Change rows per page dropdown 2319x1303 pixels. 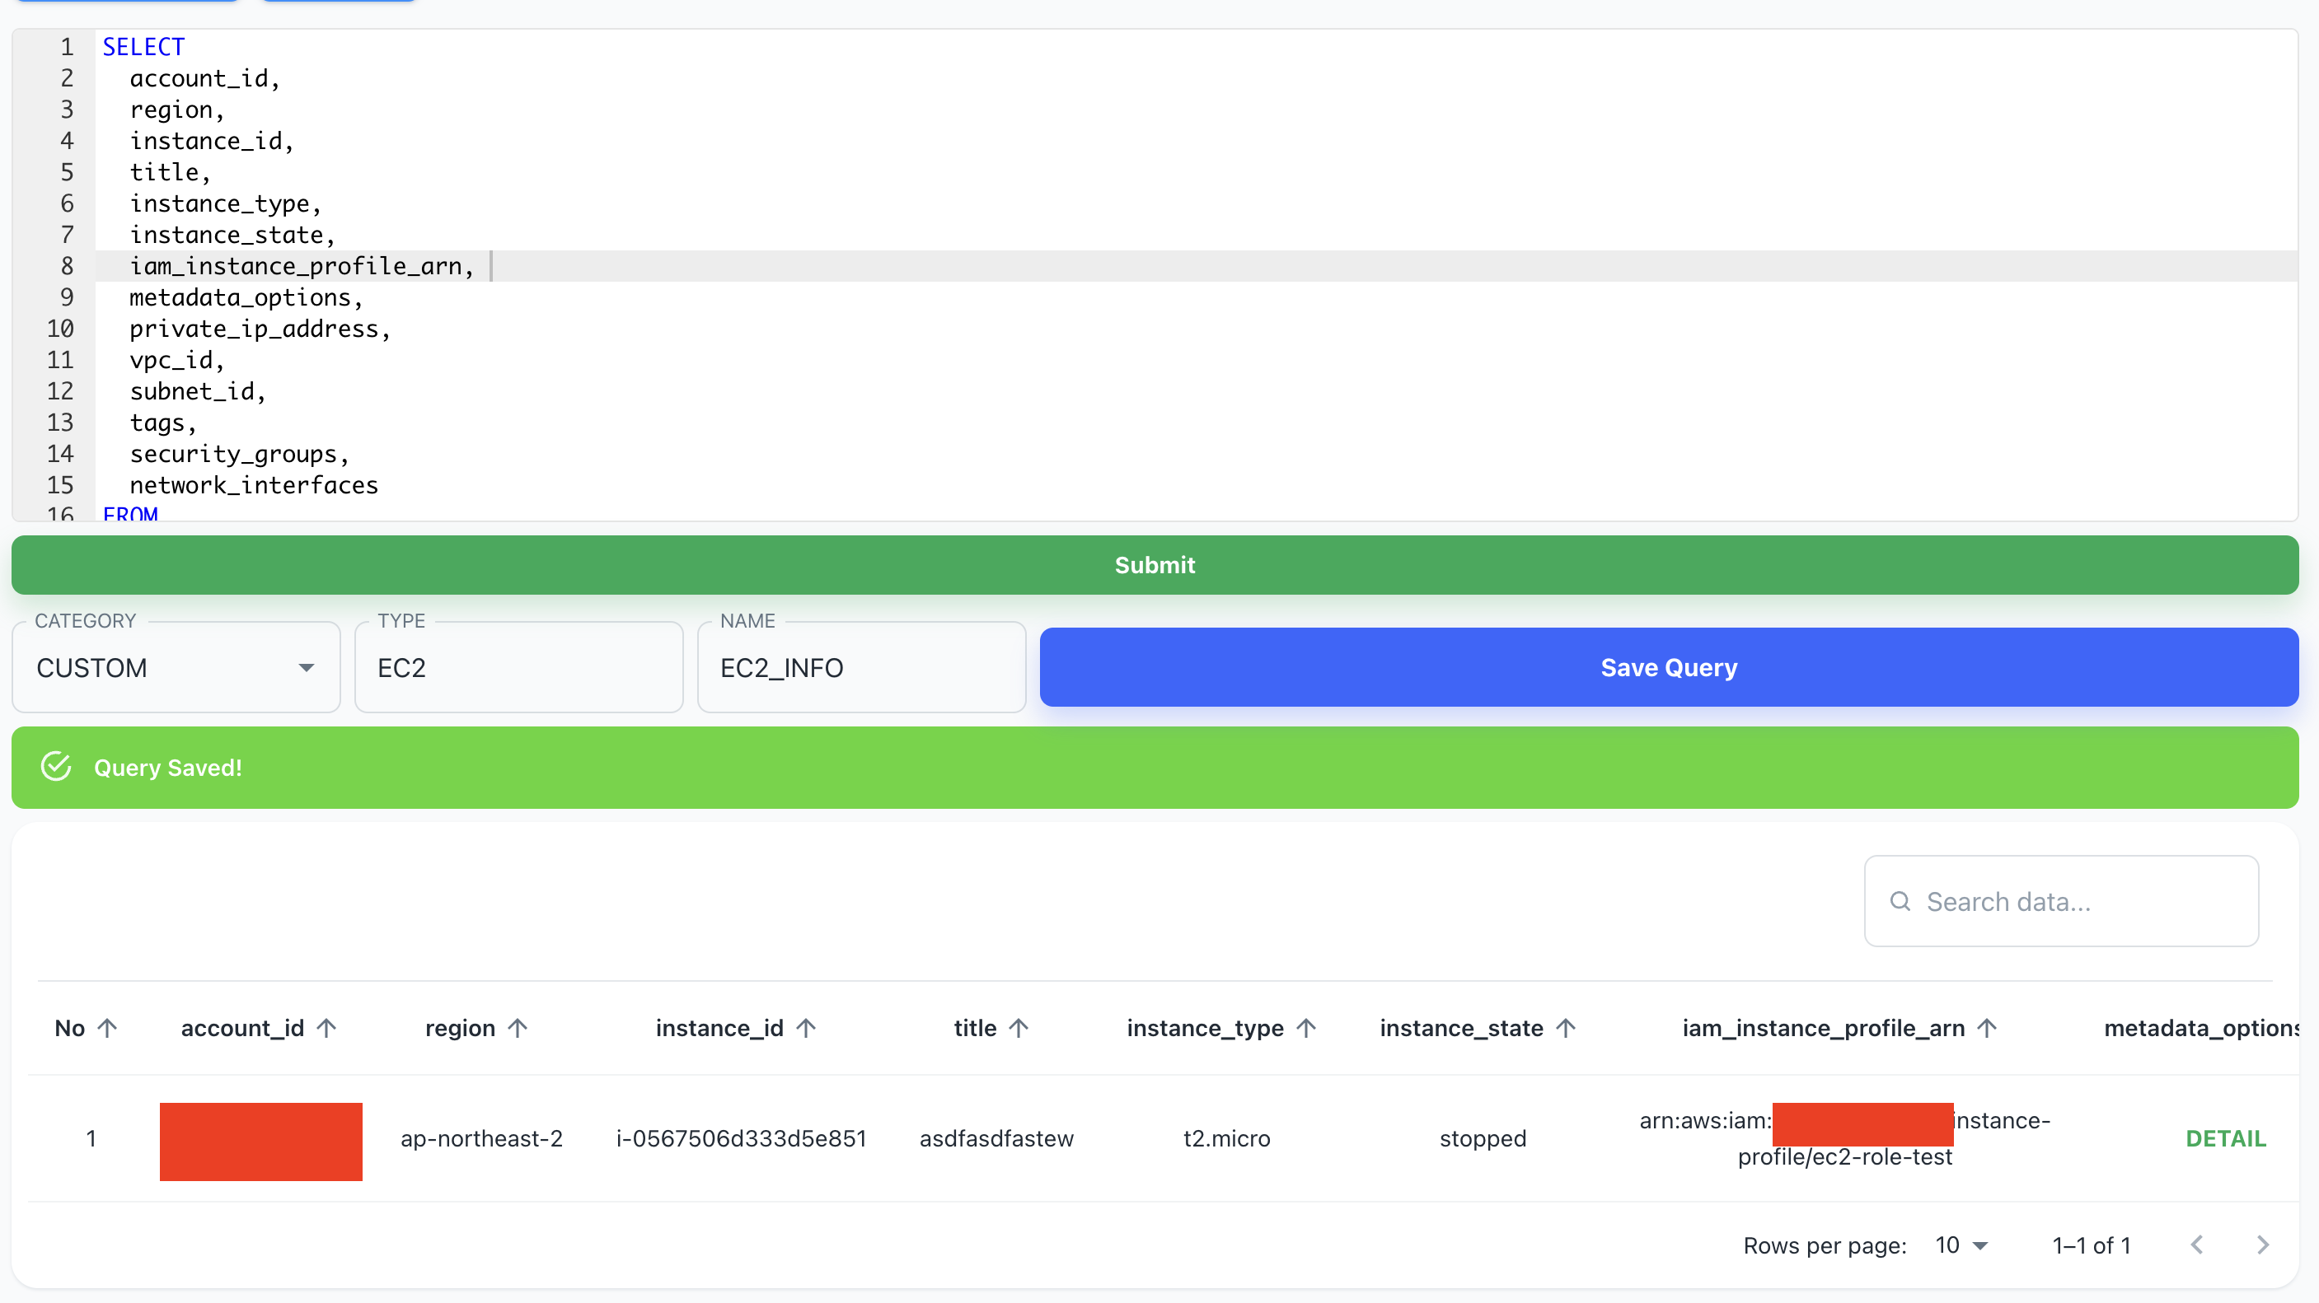coord(1961,1245)
